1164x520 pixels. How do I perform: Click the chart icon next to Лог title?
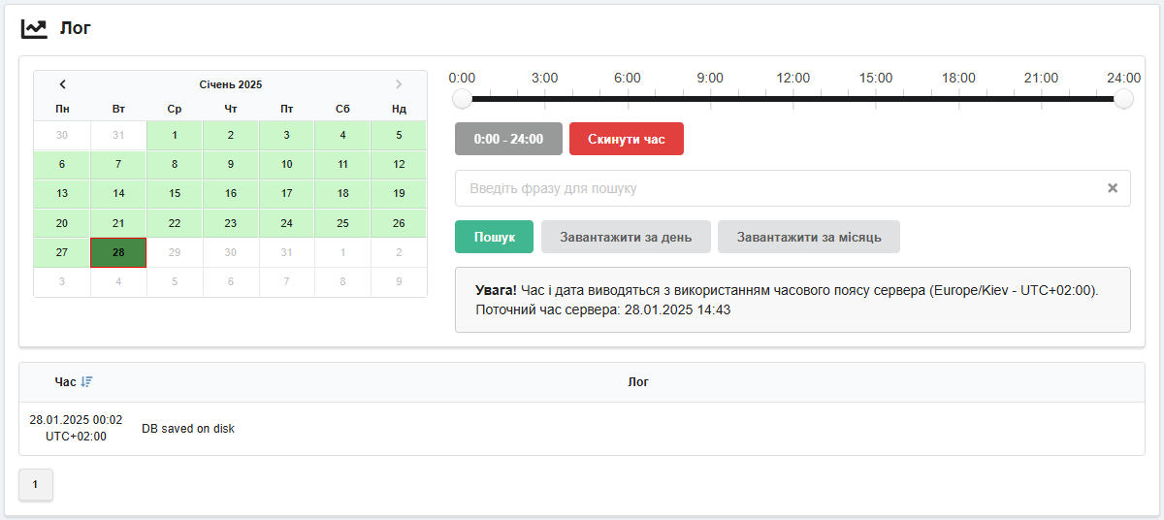point(34,28)
